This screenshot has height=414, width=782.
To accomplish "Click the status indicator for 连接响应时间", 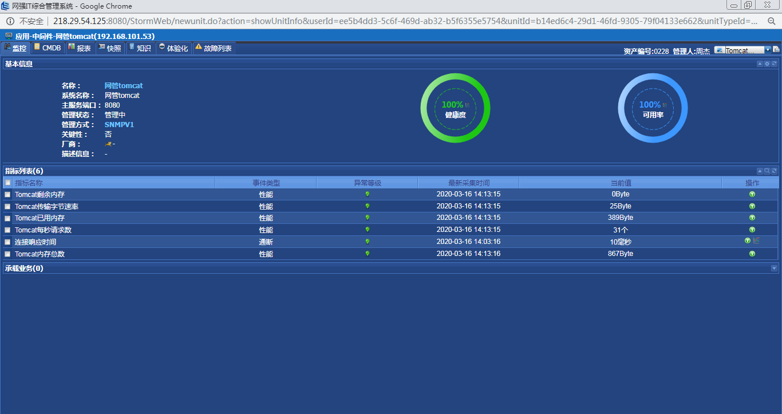I will [x=368, y=242].
